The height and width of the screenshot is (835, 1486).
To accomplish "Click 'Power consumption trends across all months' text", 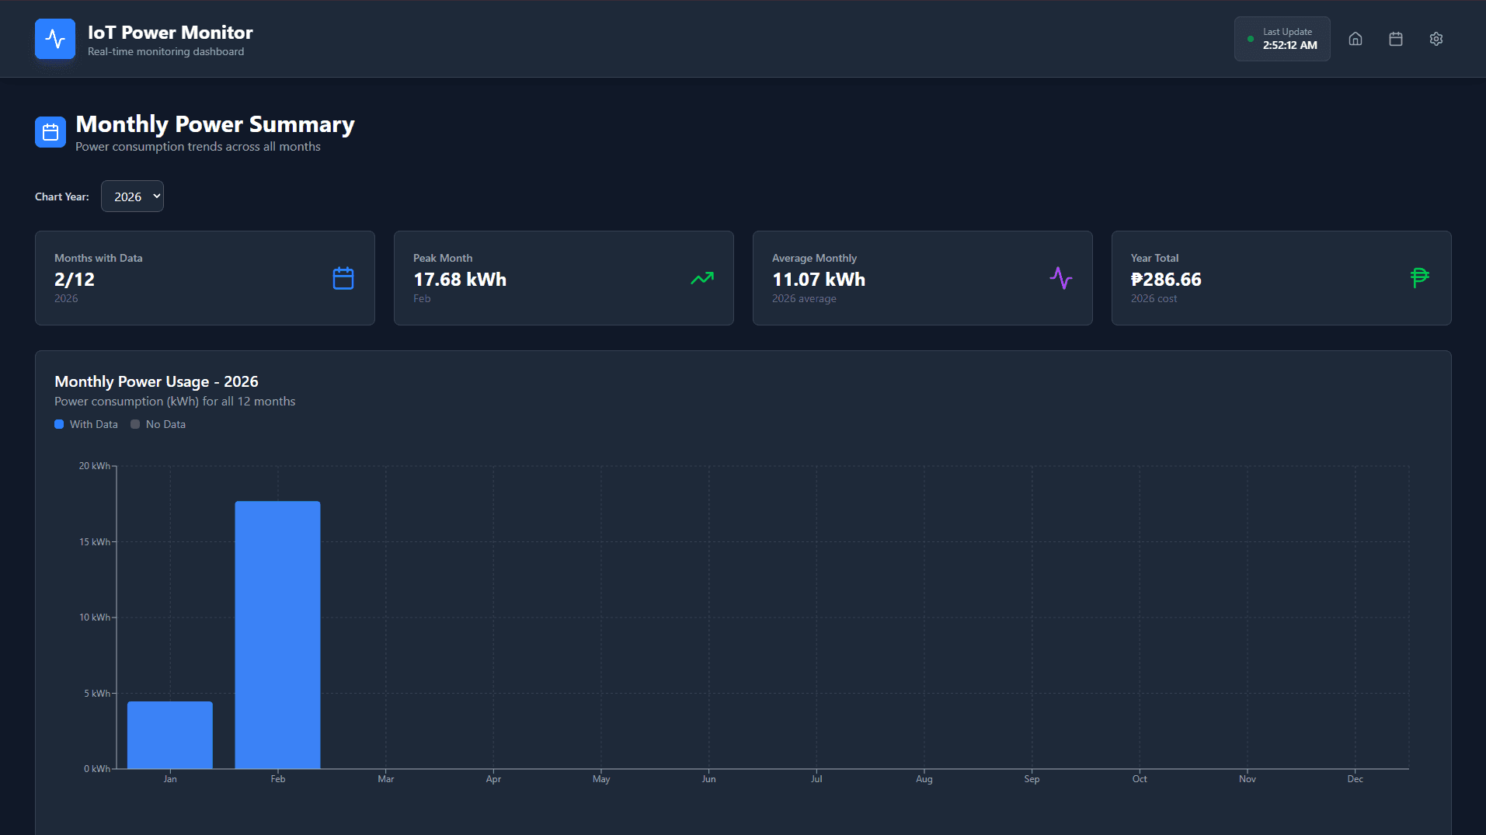I will [198, 147].
